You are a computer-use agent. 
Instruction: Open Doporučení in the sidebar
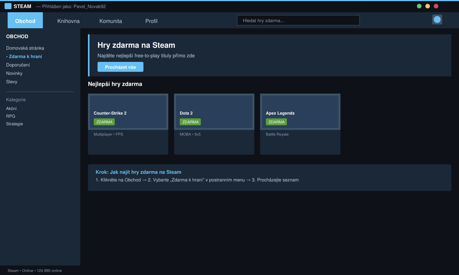coord(18,65)
